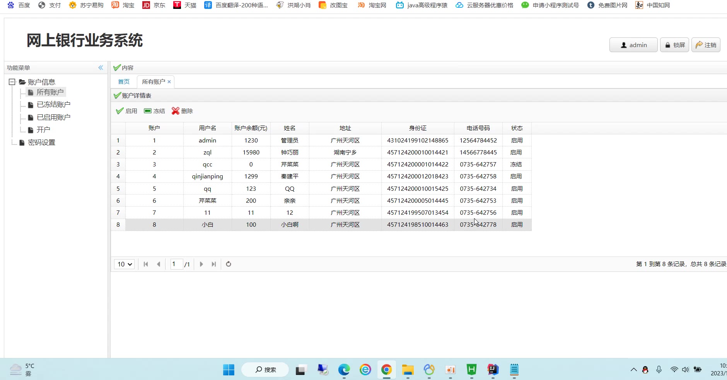Click the 锁屏 lock screen button
Viewport: 727px width, 380px height.
(x=674, y=45)
